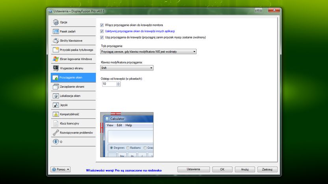Click the blue Pro features notice text
Viewport: 328px width, 184px height.
click(124, 171)
